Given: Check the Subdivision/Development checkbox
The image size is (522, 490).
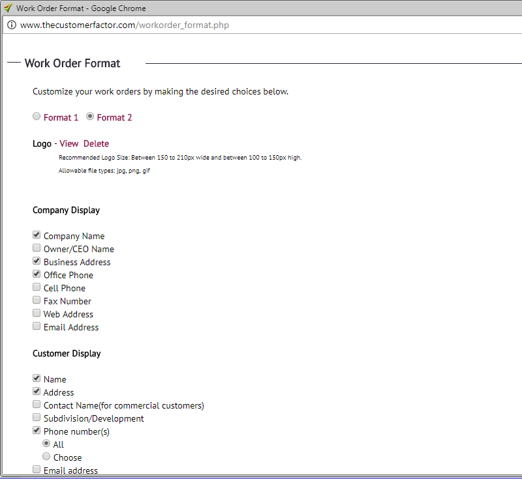Looking at the screenshot, I should click(37, 417).
